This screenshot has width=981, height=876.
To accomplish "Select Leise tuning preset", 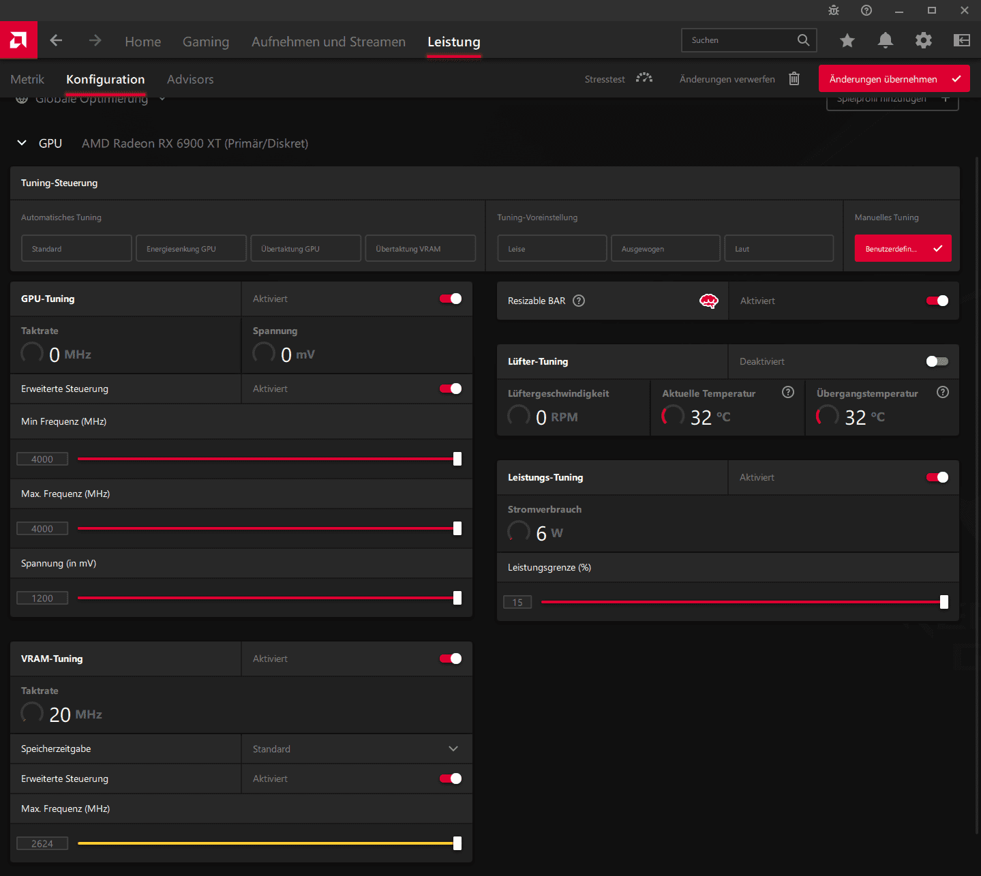I will [x=552, y=248].
